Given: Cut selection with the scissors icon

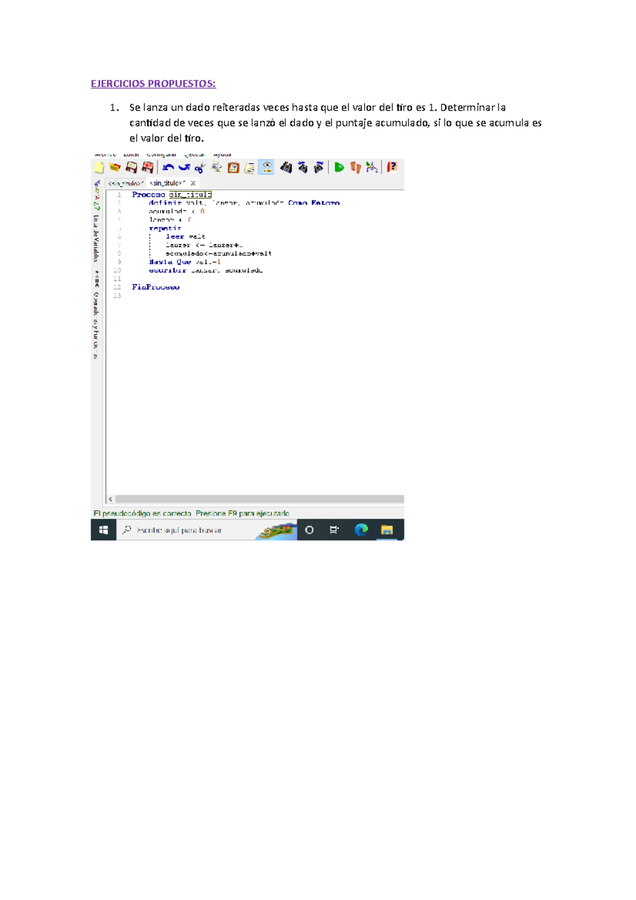Looking at the screenshot, I should [x=200, y=168].
